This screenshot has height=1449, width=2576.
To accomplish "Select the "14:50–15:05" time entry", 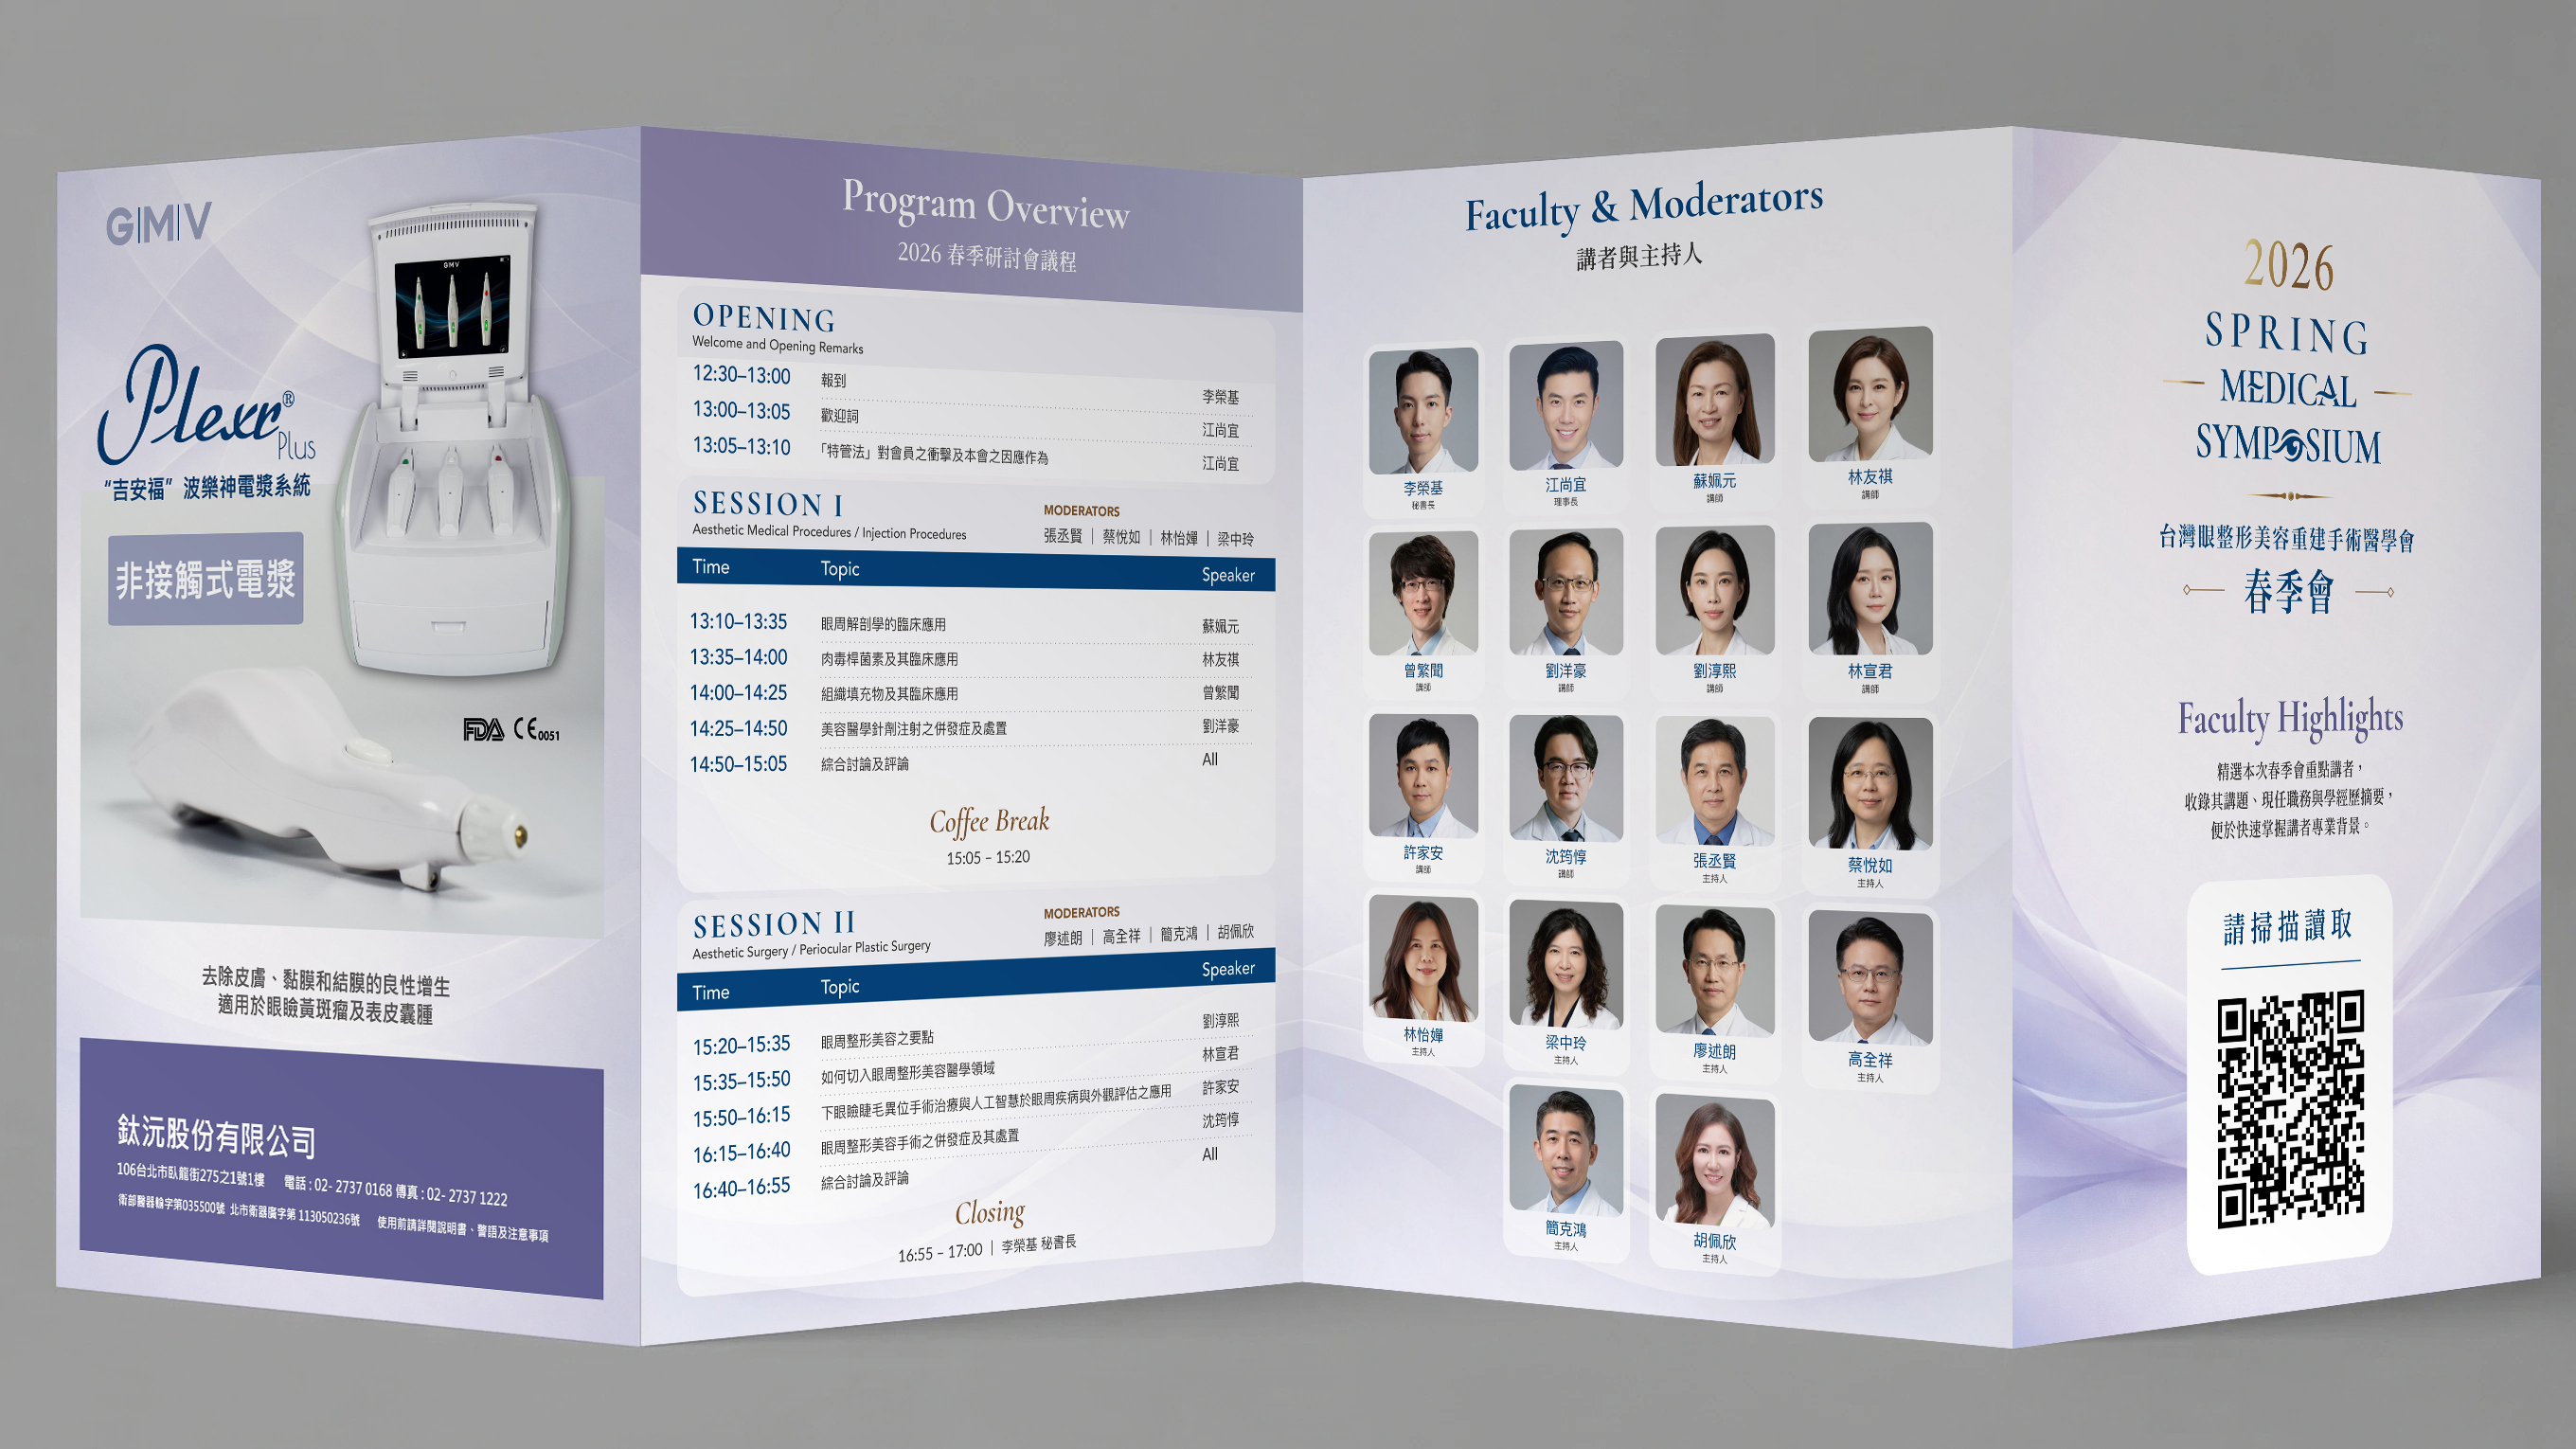I will click(x=738, y=764).
